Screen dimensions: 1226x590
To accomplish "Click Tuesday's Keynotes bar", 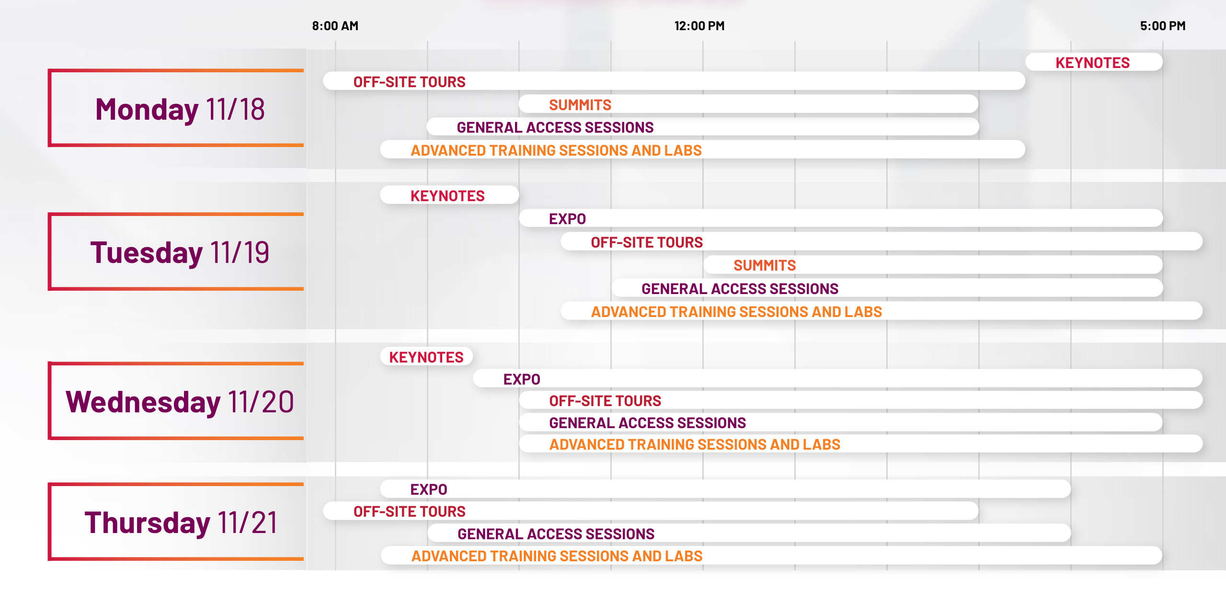I will 448,195.
